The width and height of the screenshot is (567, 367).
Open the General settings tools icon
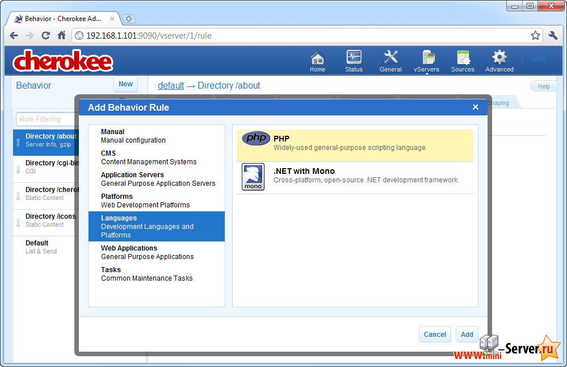(390, 57)
